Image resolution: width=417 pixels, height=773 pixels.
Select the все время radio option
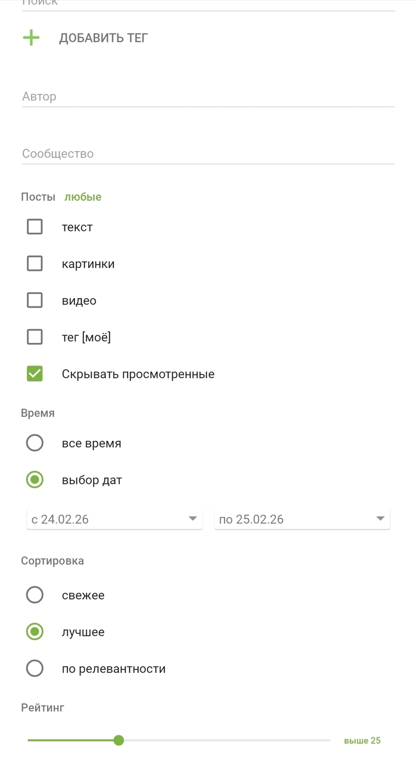coord(35,443)
